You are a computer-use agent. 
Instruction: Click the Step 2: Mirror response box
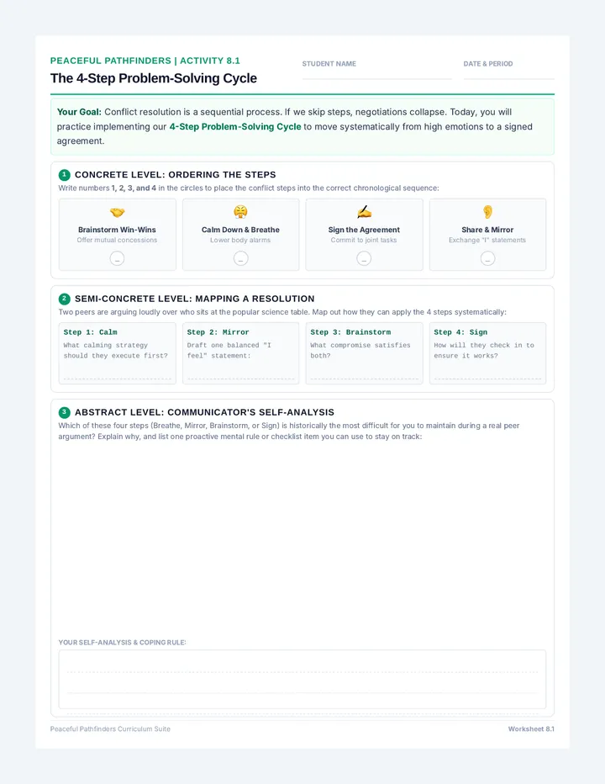(x=241, y=353)
